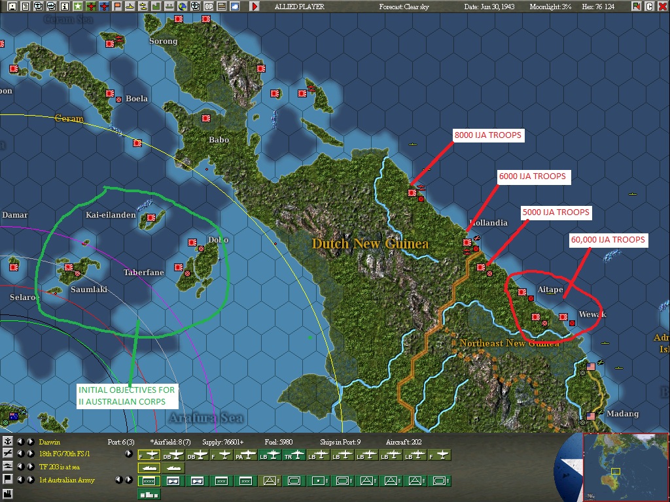Select Japanese base marker beside Boela
This screenshot has height=502, width=670.
point(110,93)
